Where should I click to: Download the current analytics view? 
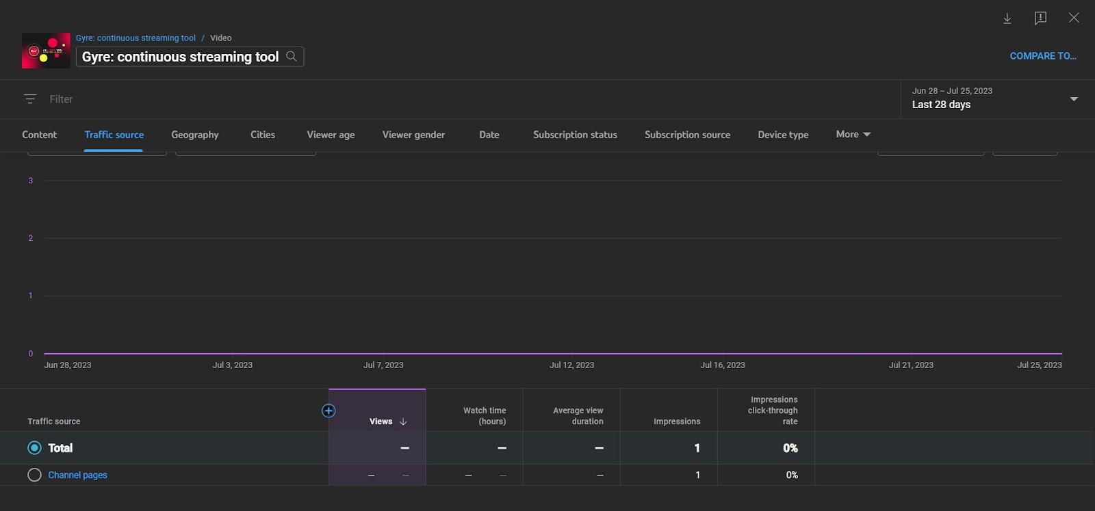point(1007,18)
